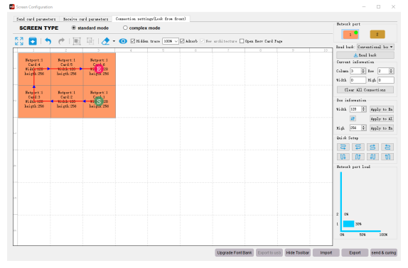Screen dimensions: 408x268
Task: Click the send & curing button
Action: click(x=384, y=252)
